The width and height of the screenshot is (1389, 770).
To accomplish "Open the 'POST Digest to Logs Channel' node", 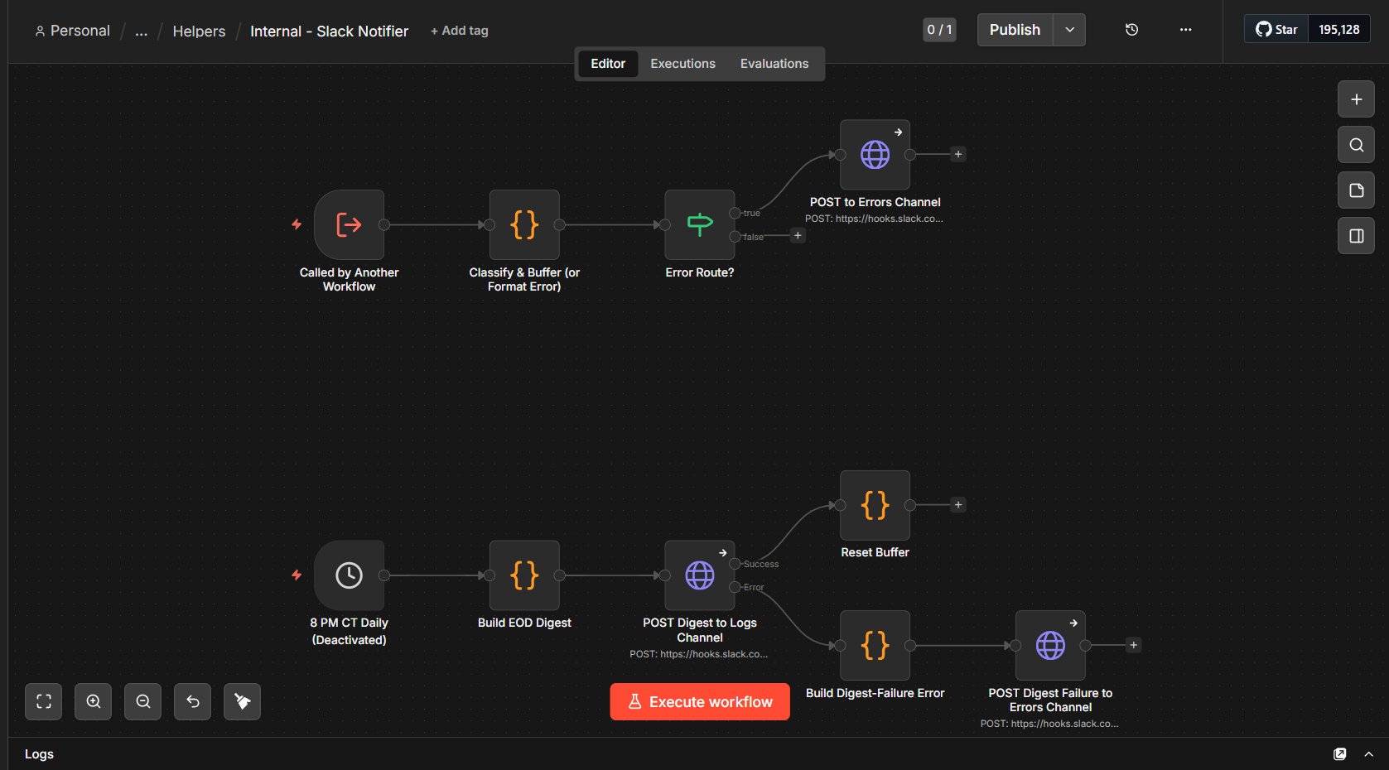I will [699, 575].
